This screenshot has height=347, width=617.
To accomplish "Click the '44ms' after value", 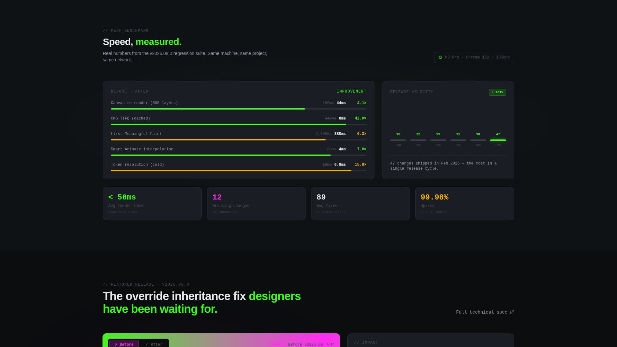I will [341, 103].
